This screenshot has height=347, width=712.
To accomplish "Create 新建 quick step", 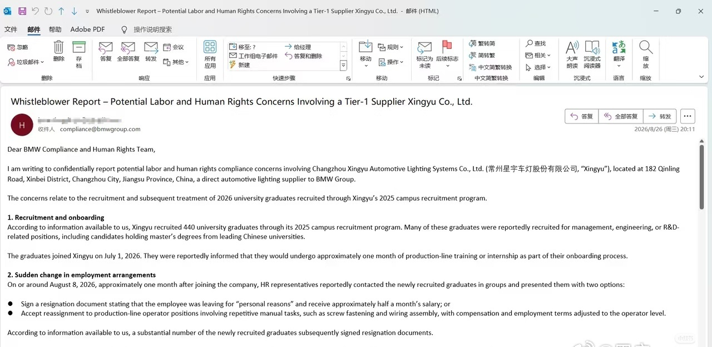I will click(240, 65).
